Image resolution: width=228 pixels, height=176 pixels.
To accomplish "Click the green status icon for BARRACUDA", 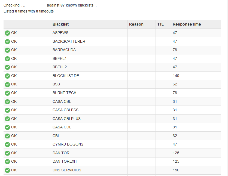I will (x=7, y=50).
